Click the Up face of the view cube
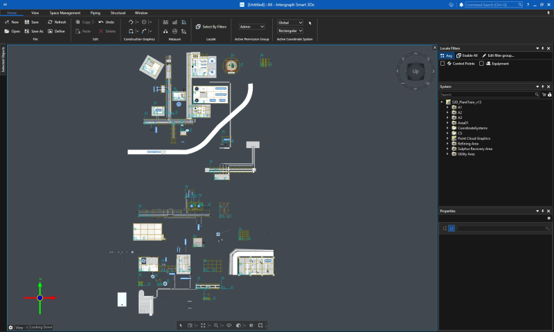The image size is (554, 332). tap(415, 71)
